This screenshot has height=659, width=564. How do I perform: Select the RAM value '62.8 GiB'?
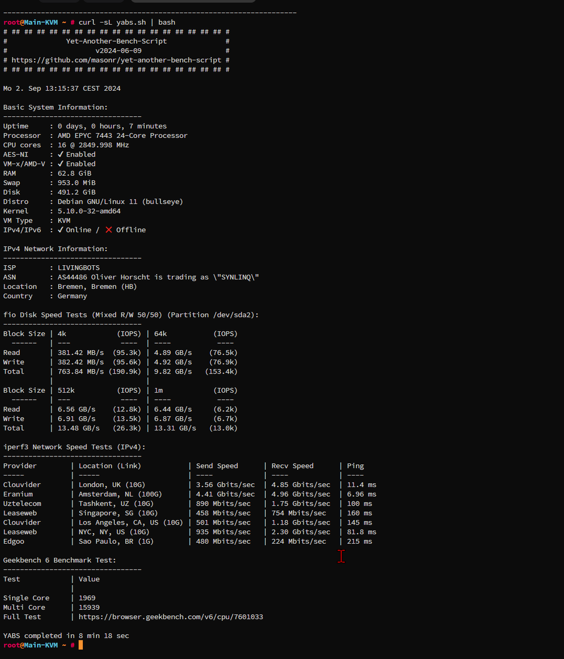click(75, 173)
